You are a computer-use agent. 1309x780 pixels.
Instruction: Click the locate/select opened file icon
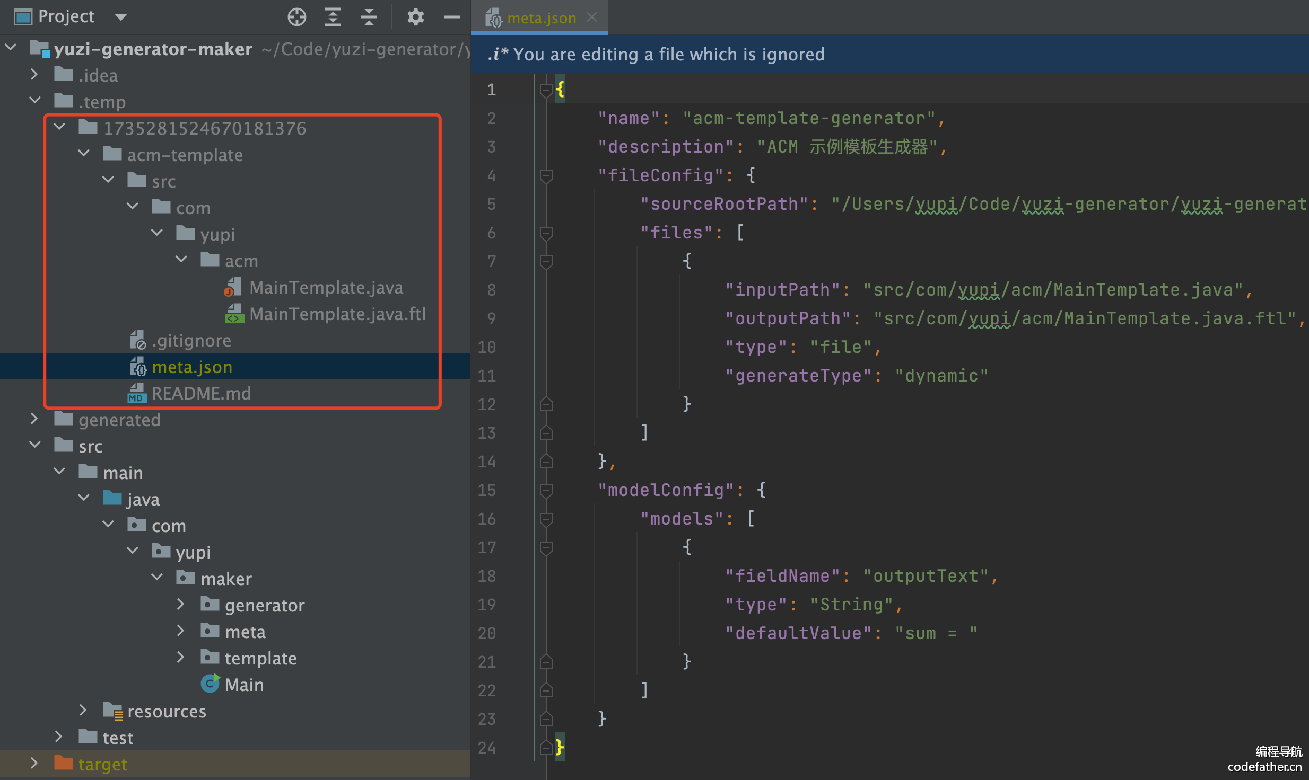coord(297,17)
